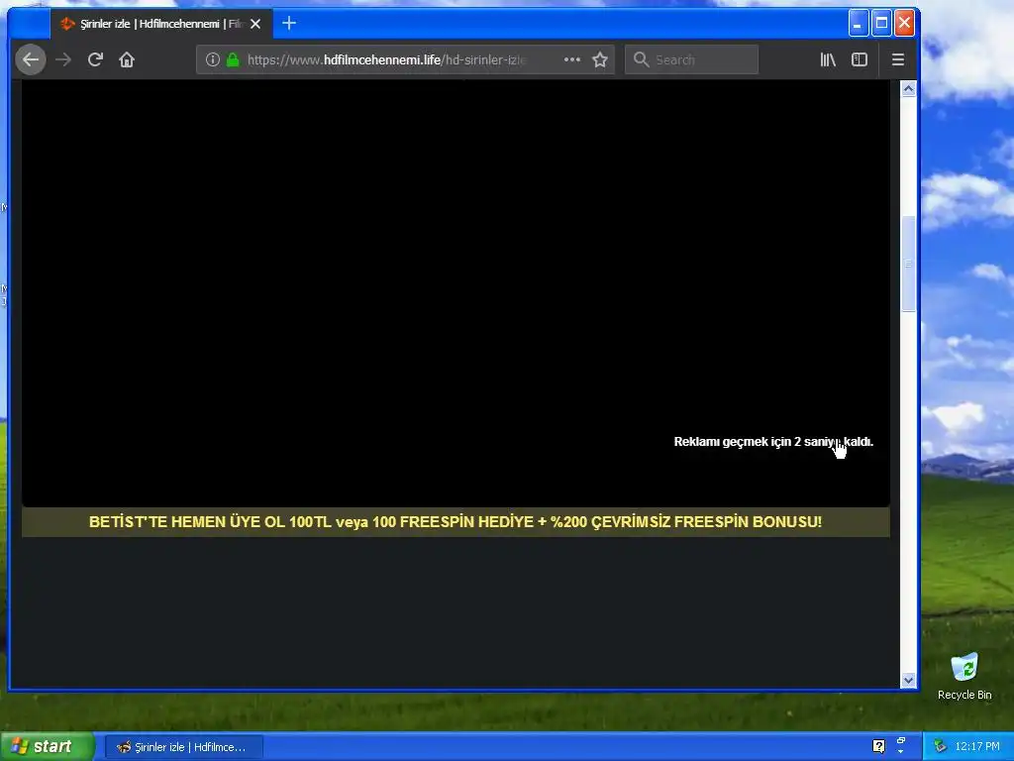
Task: Go back to the previous page
Action: coord(31,59)
